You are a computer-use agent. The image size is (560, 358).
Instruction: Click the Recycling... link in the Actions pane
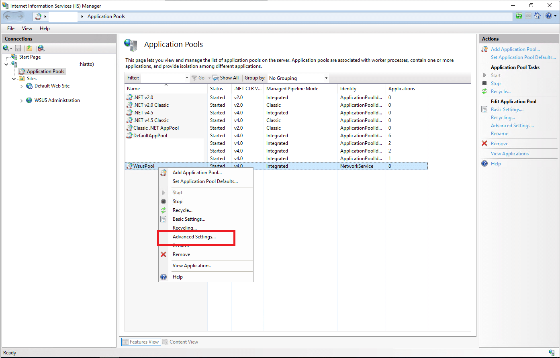click(x=503, y=118)
